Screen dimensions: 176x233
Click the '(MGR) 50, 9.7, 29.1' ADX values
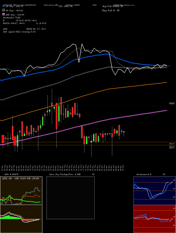36,29
